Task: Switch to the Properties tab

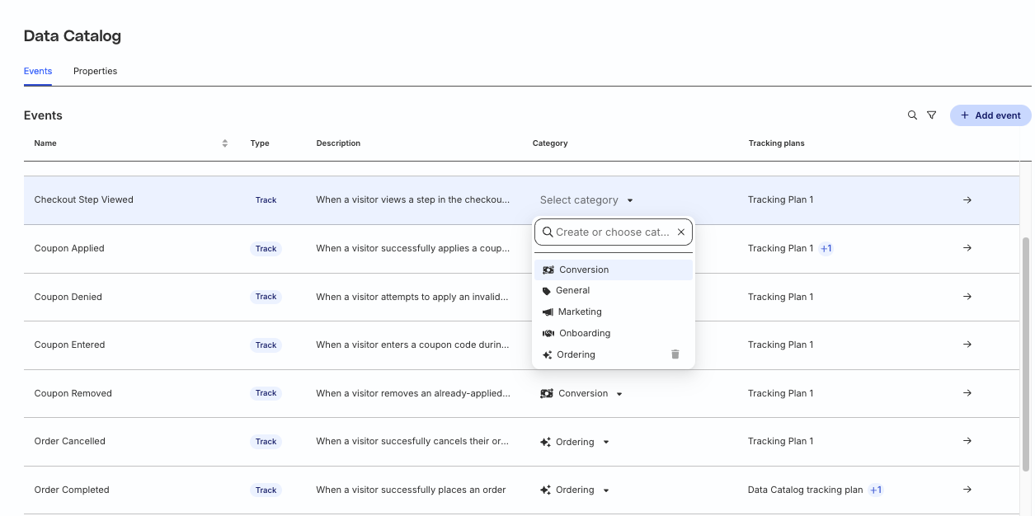Action: point(95,71)
